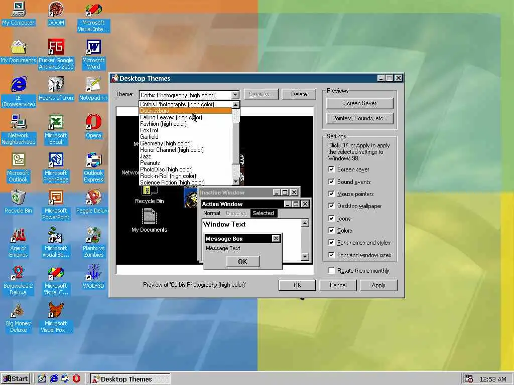Viewport: 514px width, 385px height.
Task: Open the My Computer desktop icon
Action: 18,14
